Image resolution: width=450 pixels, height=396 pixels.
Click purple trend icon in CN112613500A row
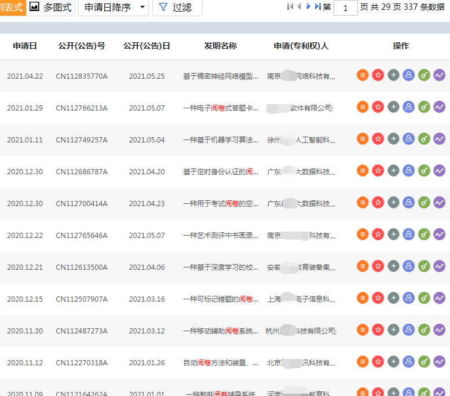click(x=440, y=266)
